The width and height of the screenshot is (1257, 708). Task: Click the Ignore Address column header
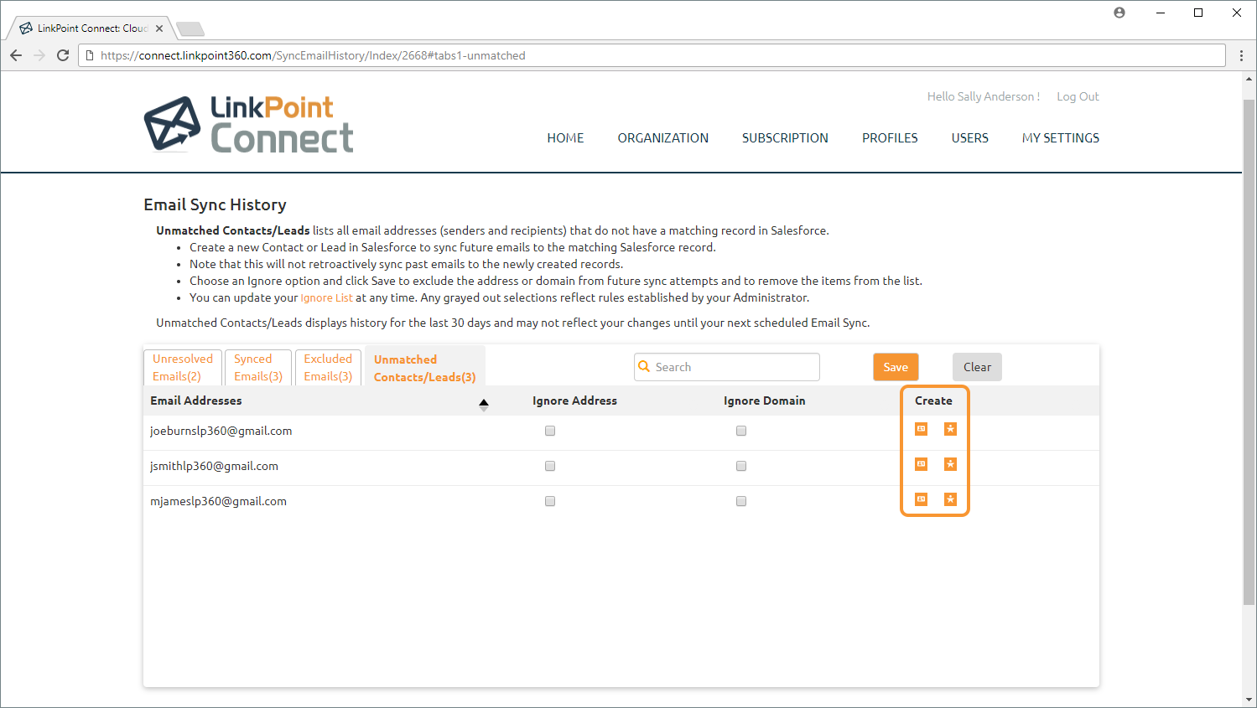(x=574, y=401)
